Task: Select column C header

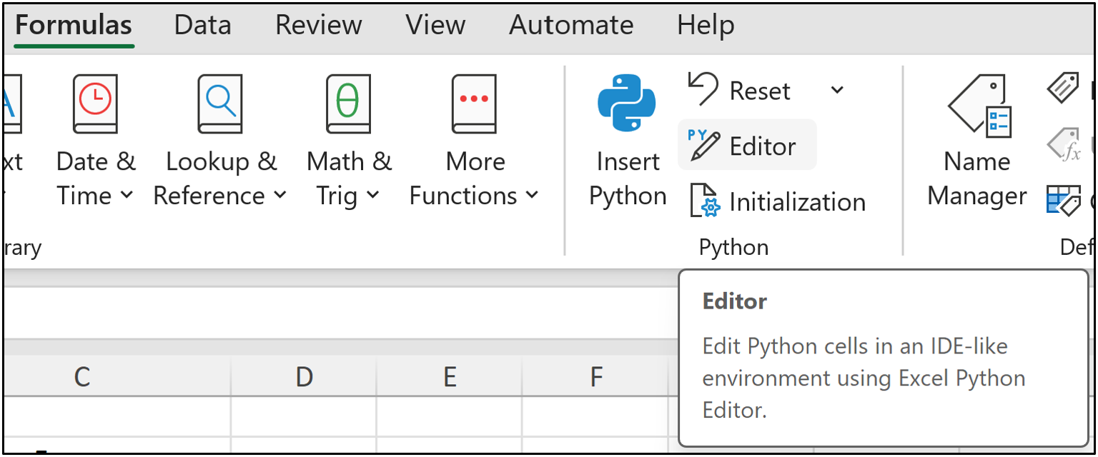Action: [x=82, y=376]
